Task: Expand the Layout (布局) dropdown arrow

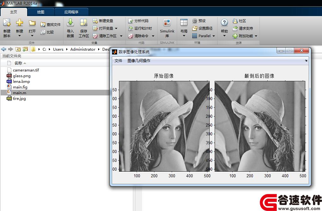Action: tap(184, 36)
